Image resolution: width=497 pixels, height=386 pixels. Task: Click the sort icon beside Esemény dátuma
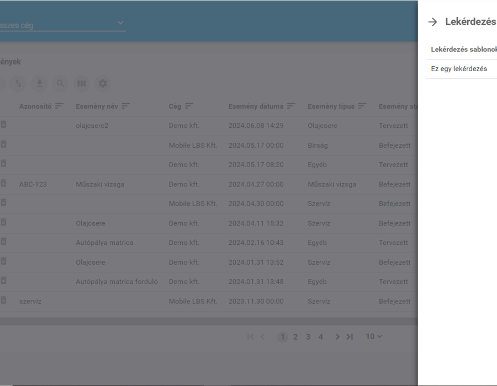pyautogui.click(x=291, y=106)
